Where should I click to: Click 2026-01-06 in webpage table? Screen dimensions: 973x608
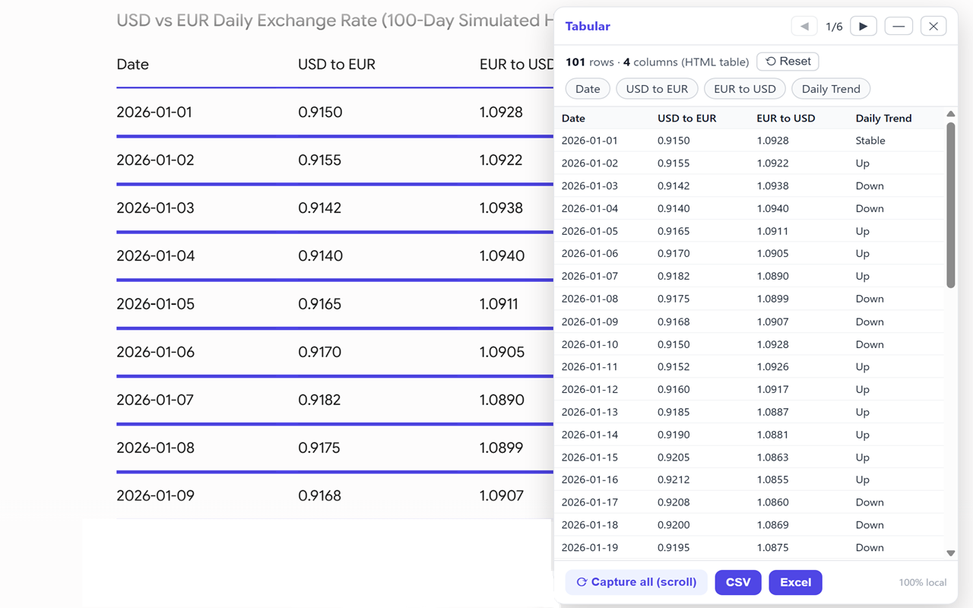point(155,352)
